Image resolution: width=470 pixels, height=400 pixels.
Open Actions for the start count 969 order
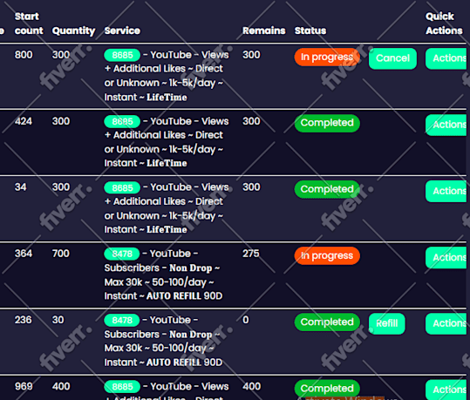pos(447,390)
